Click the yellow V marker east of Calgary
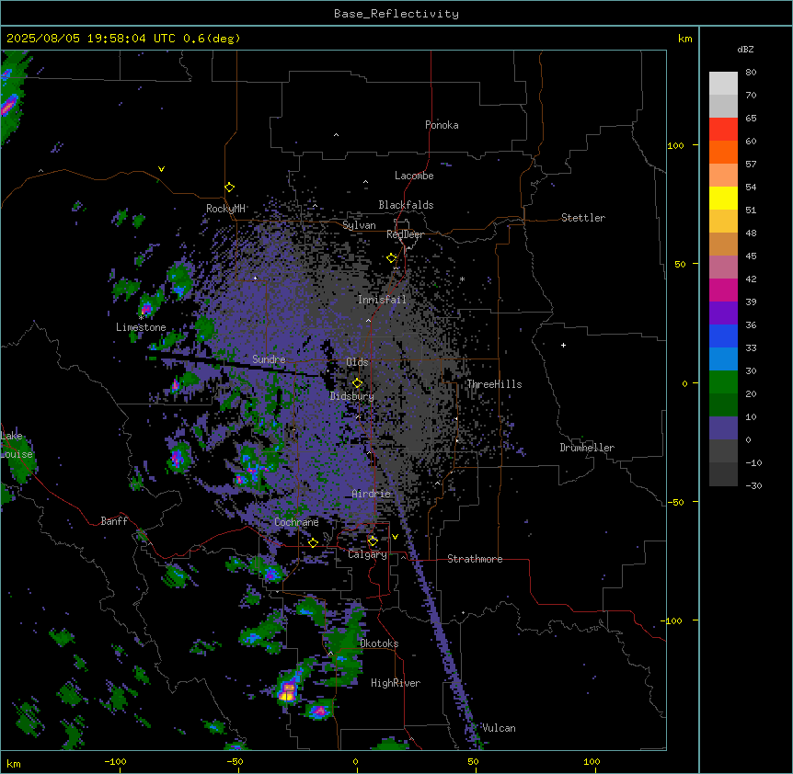The width and height of the screenshot is (793, 774). click(395, 537)
